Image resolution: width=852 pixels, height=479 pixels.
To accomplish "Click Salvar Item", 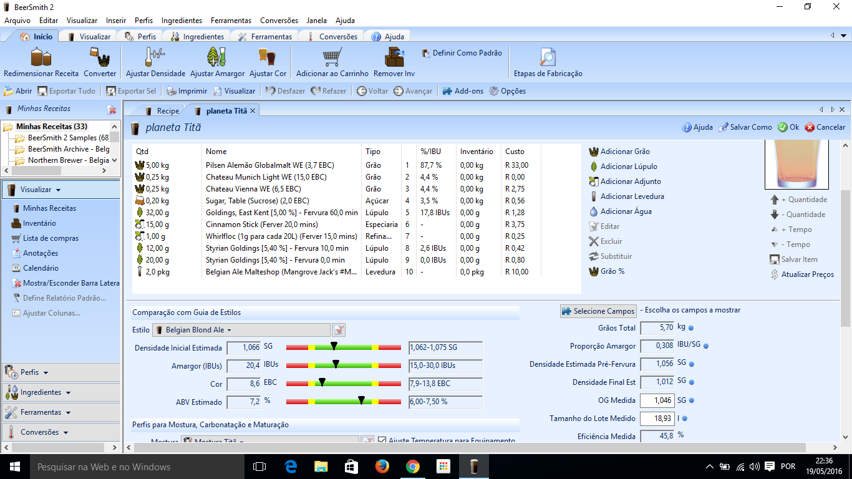I will pos(795,259).
